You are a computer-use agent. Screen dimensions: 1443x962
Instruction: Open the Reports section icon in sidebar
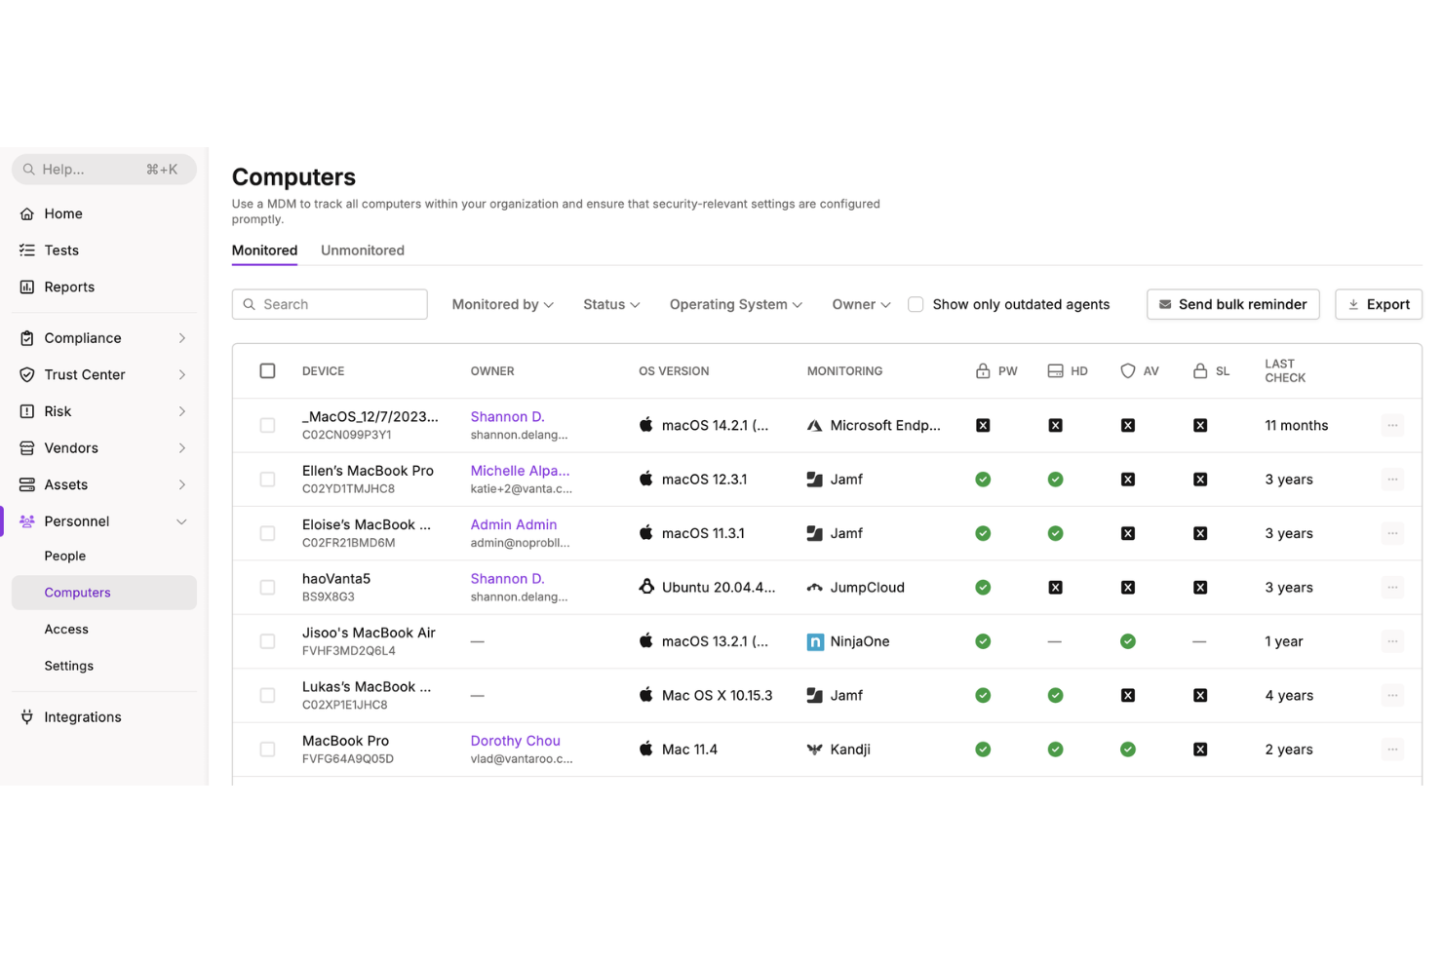coord(26,287)
